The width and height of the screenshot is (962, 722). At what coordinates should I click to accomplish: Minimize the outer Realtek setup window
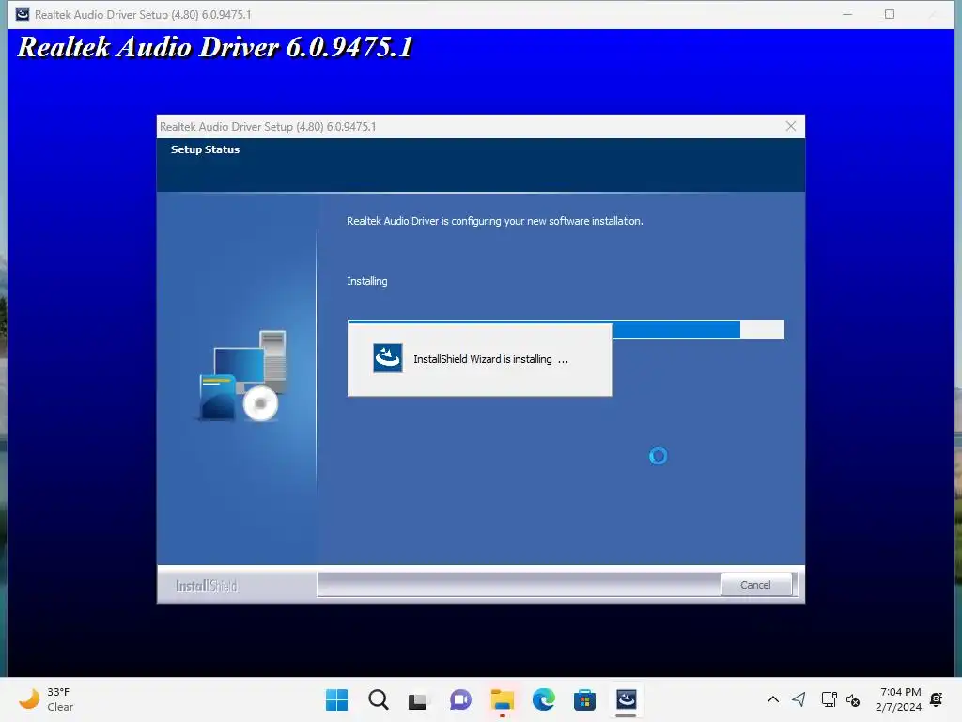pos(847,14)
